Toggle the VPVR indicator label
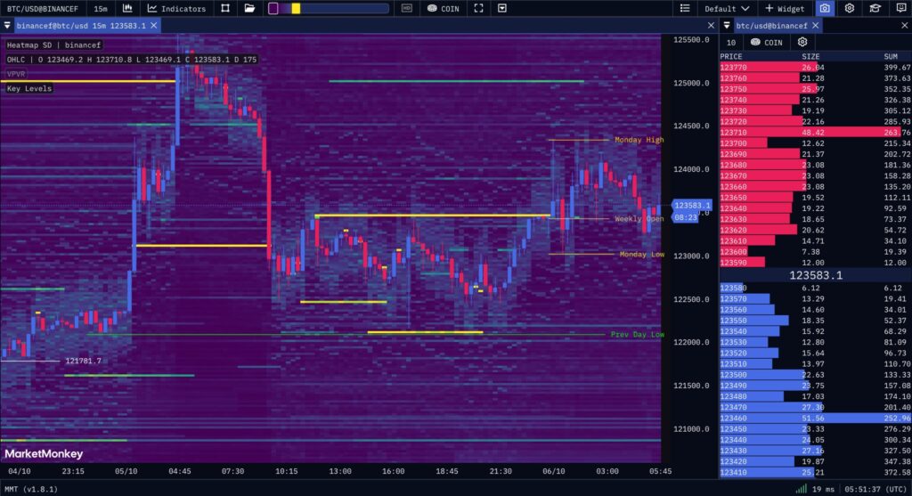The height and width of the screenshot is (496, 912). tap(16, 74)
